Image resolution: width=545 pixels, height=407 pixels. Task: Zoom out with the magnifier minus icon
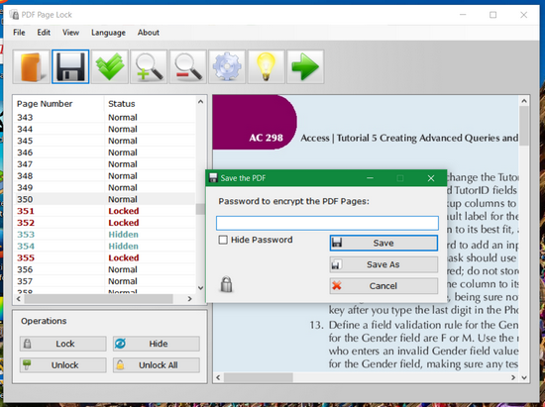[x=188, y=66]
